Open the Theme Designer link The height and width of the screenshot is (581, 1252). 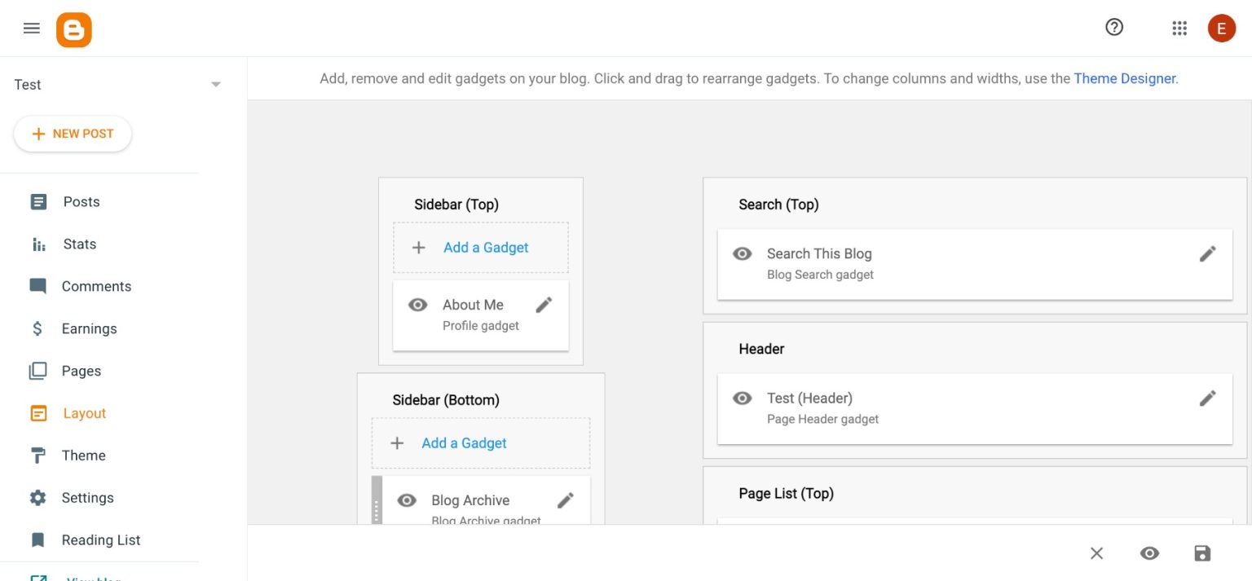pyautogui.click(x=1125, y=78)
